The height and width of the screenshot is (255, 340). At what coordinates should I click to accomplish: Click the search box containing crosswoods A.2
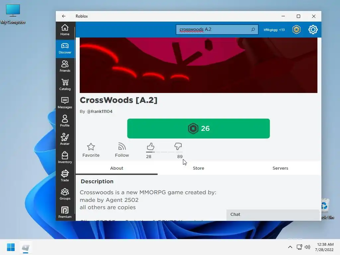[217, 30]
